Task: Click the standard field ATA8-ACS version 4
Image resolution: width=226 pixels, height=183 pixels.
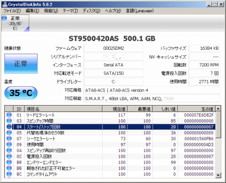Action: pos(152,90)
